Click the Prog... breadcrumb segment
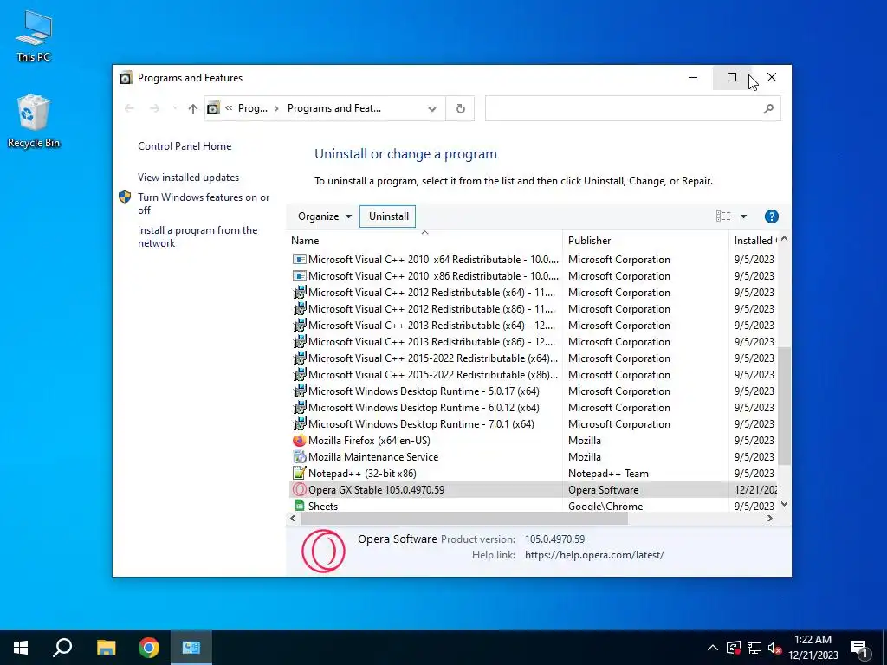887x665 pixels. tap(252, 108)
